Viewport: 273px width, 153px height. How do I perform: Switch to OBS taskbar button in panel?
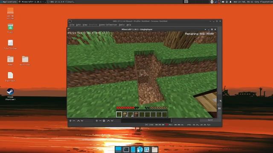pyautogui.click(x=61, y=2)
